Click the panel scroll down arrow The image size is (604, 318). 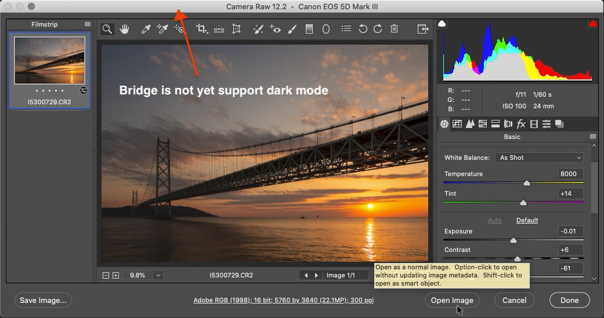coord(594,279)
